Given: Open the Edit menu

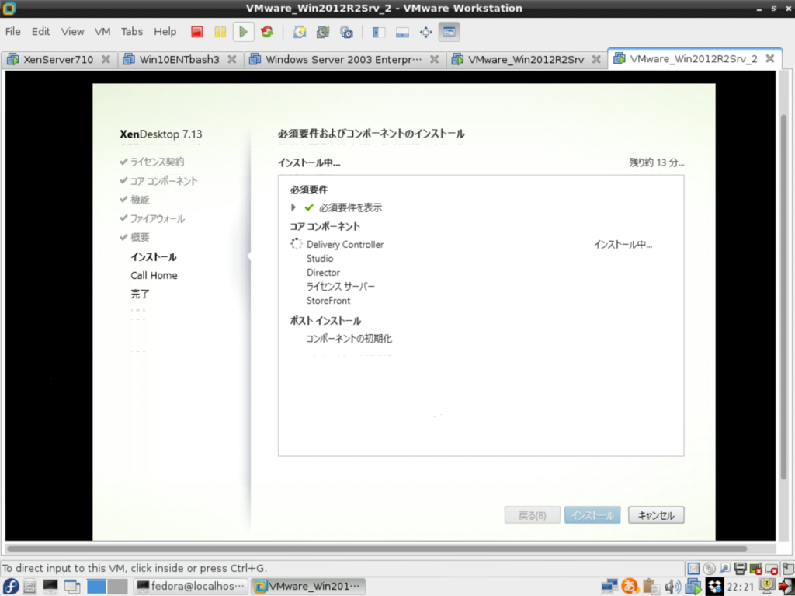Looking at the screenshot, I should coord(40,32).
